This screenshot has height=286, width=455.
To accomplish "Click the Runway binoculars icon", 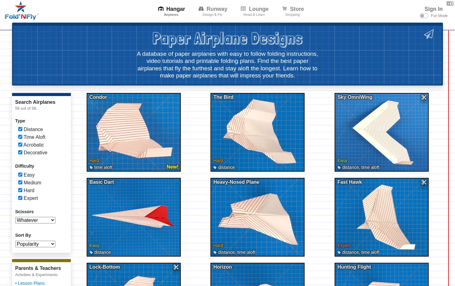I will [201, 9].
